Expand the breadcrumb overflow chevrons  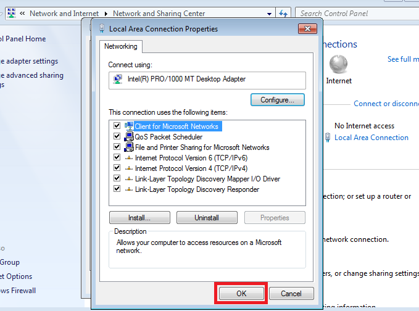22,13
